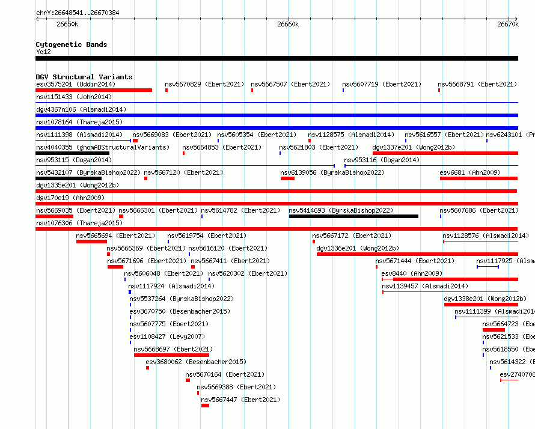Click nsv5414693 (ByrskaBishop2022) label
The height and width of the screenshot is (429, 535).
pos(341,210)
